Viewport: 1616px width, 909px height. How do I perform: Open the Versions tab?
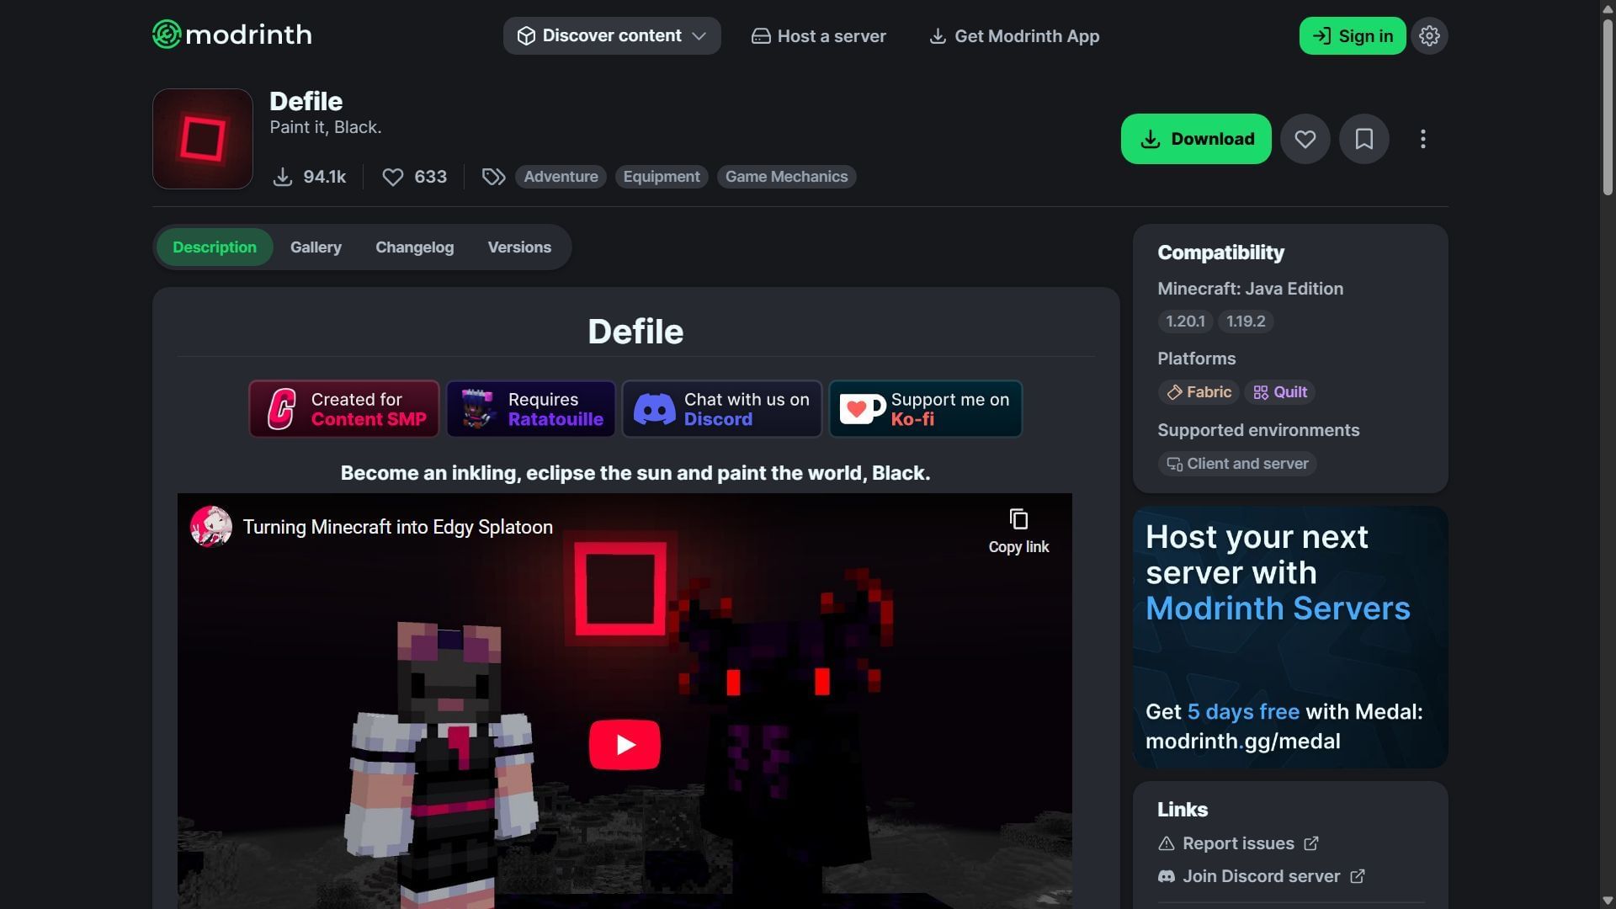(519, 247)
